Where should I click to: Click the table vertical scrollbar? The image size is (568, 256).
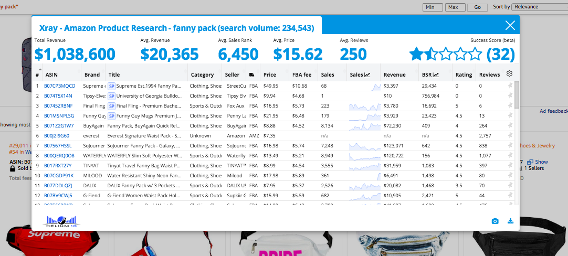pos(517,94)
